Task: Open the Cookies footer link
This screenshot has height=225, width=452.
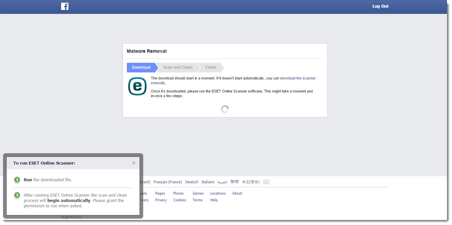Action: point(180,200)
